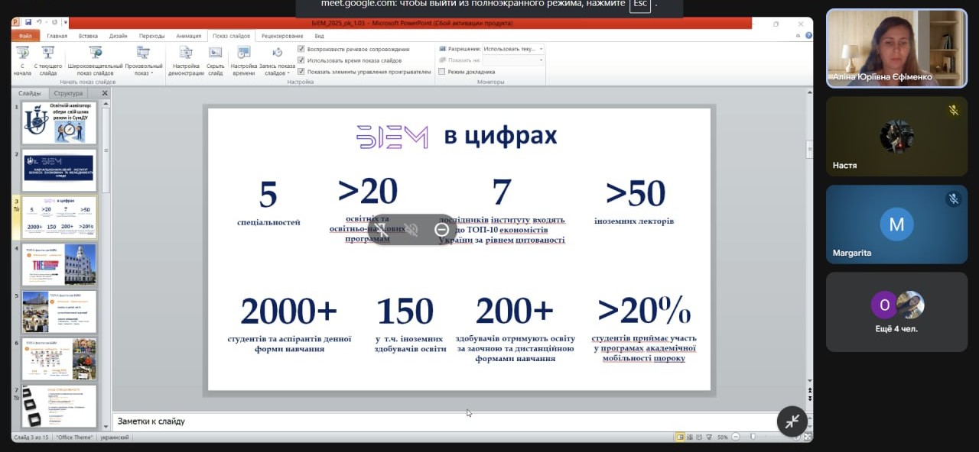Viewport: 979px width, 452px height.
Task: Switch to slide sorter view in status bar
Action: click(x=691, y=437)
